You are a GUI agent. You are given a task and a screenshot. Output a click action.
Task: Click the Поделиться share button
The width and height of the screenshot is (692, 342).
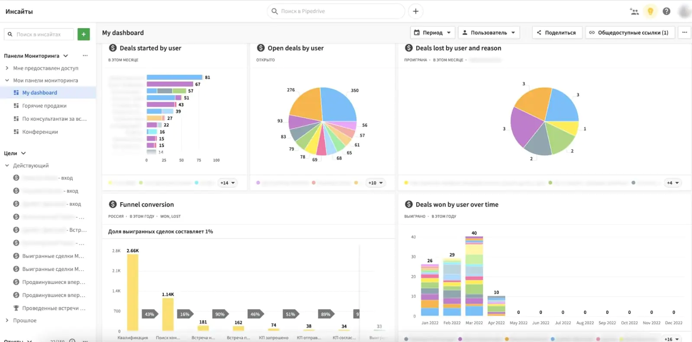557,32
